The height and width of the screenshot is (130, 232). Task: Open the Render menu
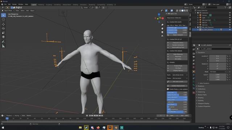14,4
